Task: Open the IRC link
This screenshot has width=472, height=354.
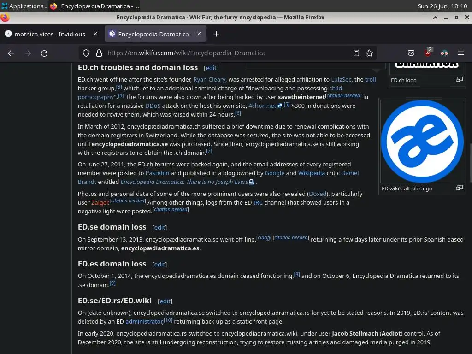Action: (x=258, y=203)
